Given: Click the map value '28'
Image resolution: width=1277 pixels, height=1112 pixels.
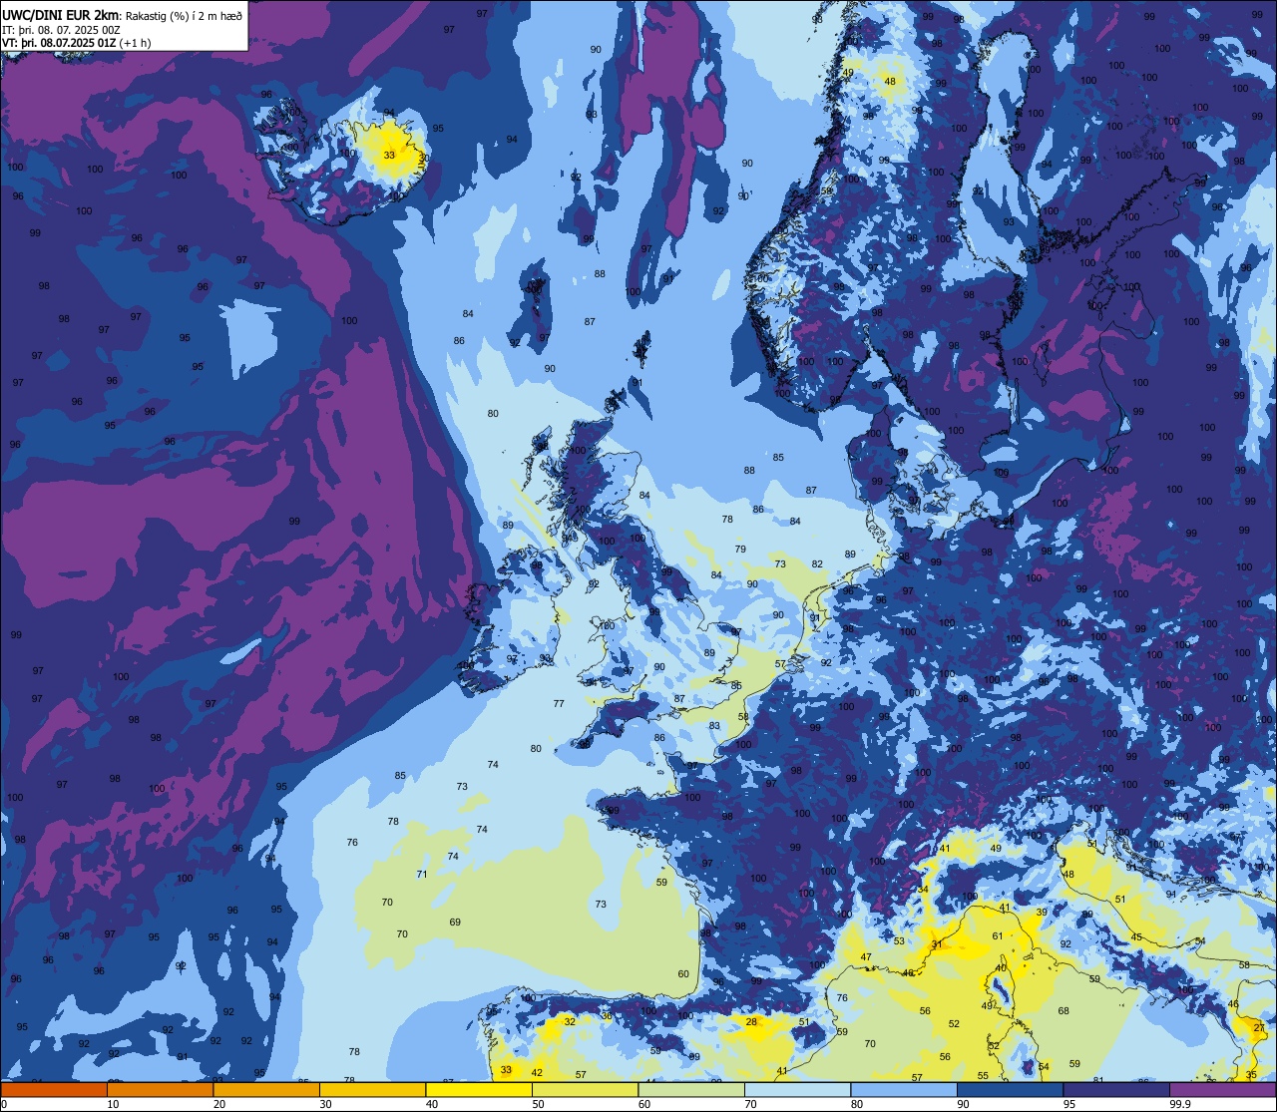Looking at the screenshot, I should pyautogui.click(x=751, y=1021).
